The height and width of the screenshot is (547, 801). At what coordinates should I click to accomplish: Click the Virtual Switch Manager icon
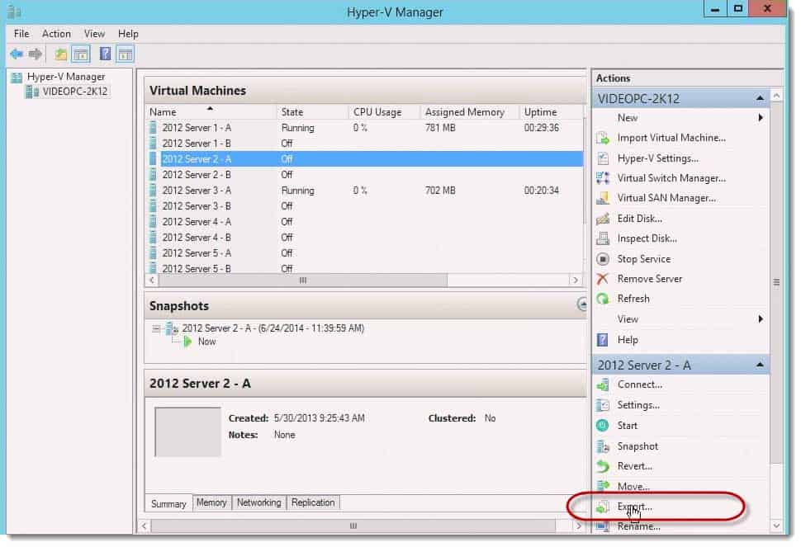tap(603, 178)
